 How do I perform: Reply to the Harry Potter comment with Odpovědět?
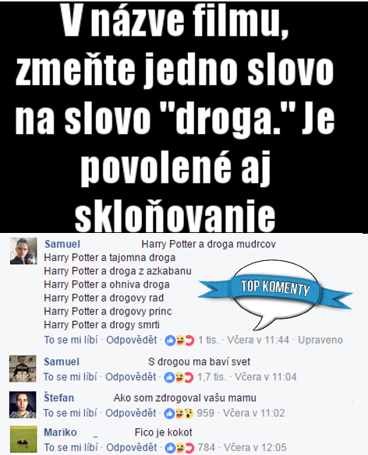(131, 340)
